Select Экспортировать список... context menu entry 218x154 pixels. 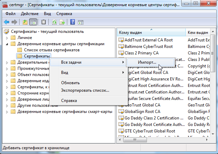pyautogui.click(x=85, y=90)
